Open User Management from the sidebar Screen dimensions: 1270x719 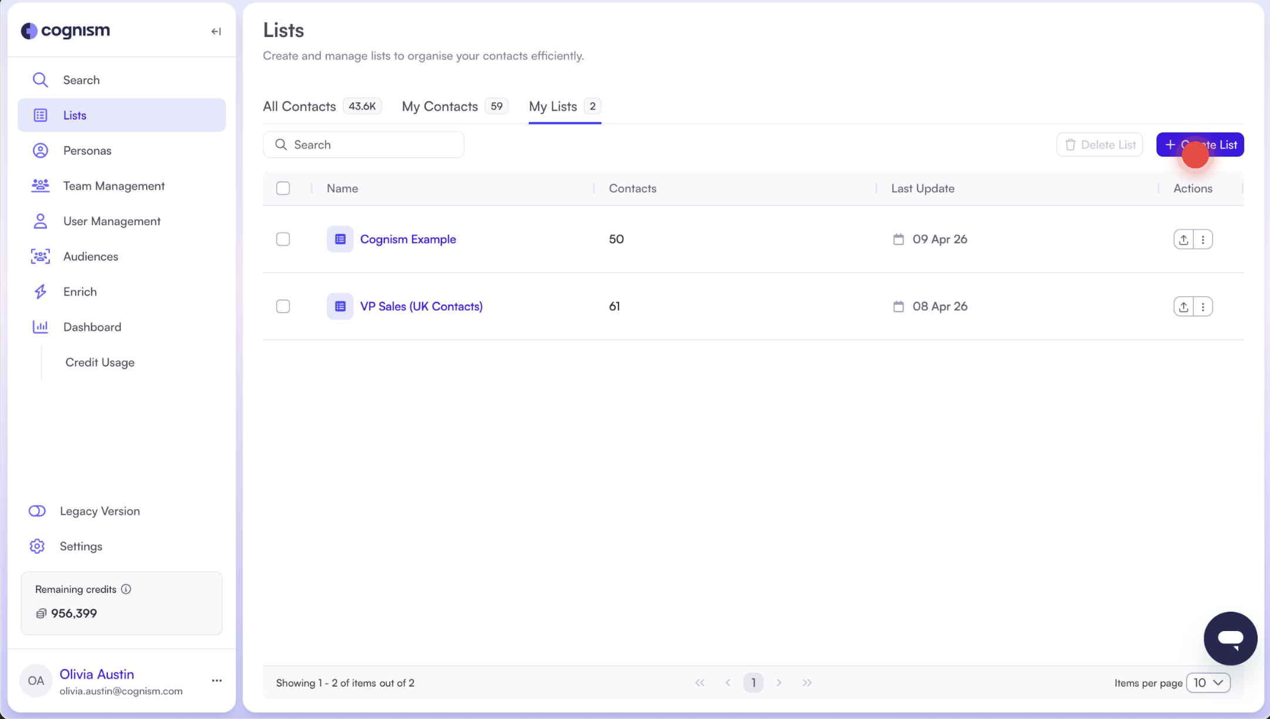112,221
